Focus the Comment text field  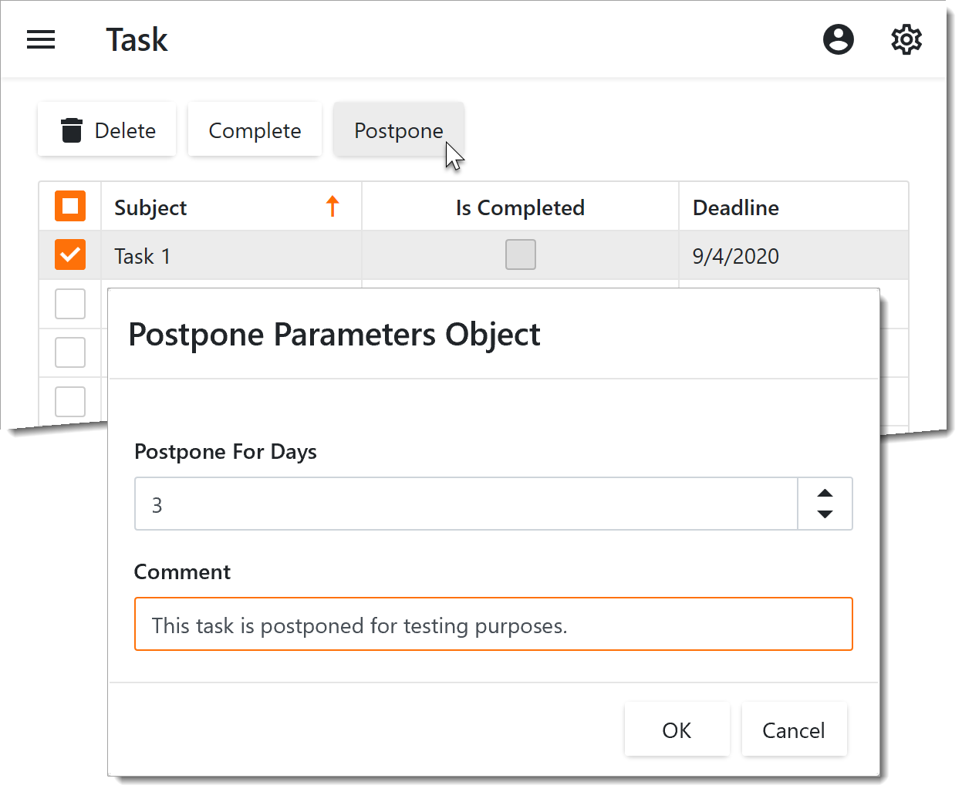[493, 625]
